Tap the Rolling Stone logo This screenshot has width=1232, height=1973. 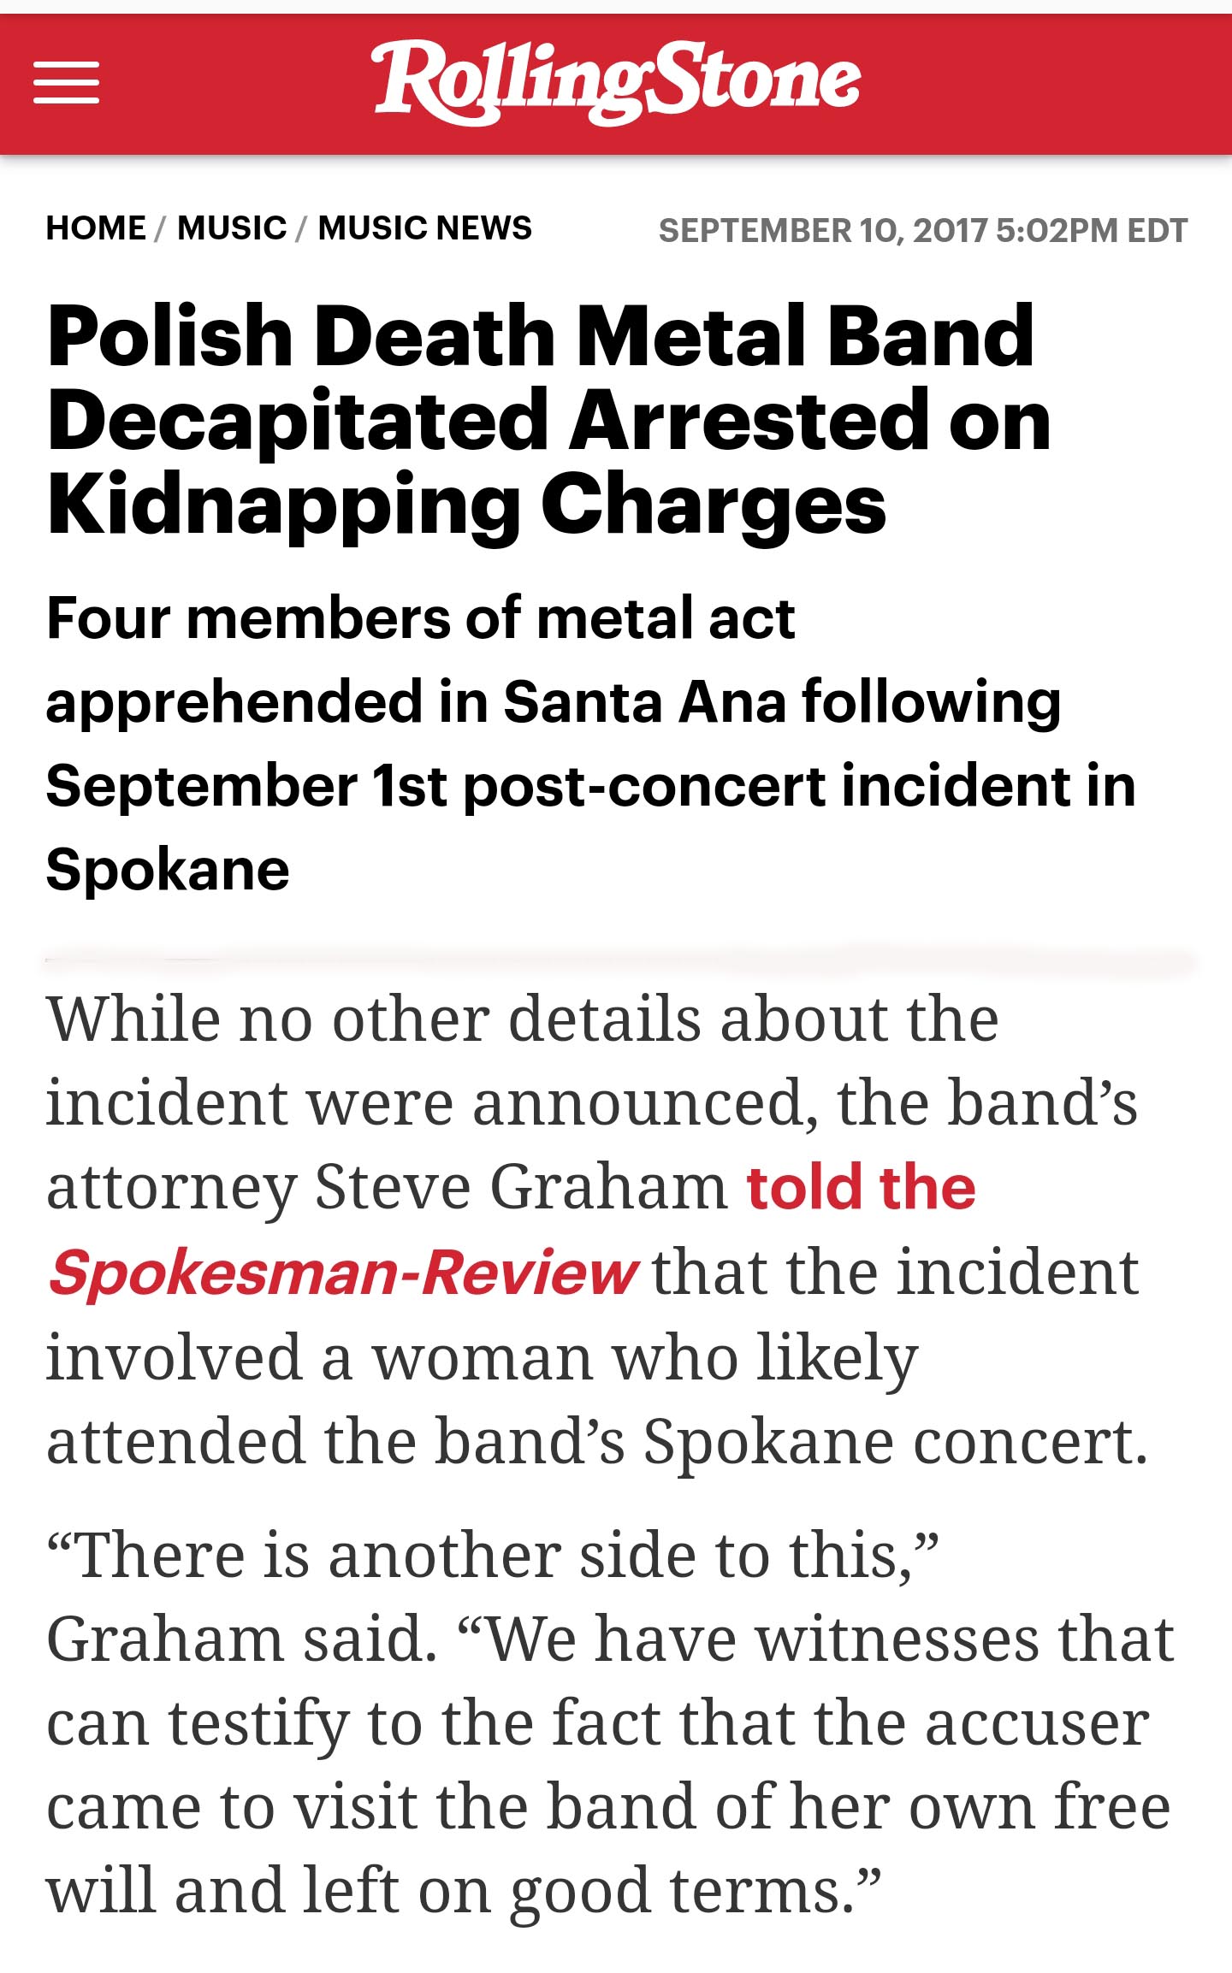(x=615, y=82)
